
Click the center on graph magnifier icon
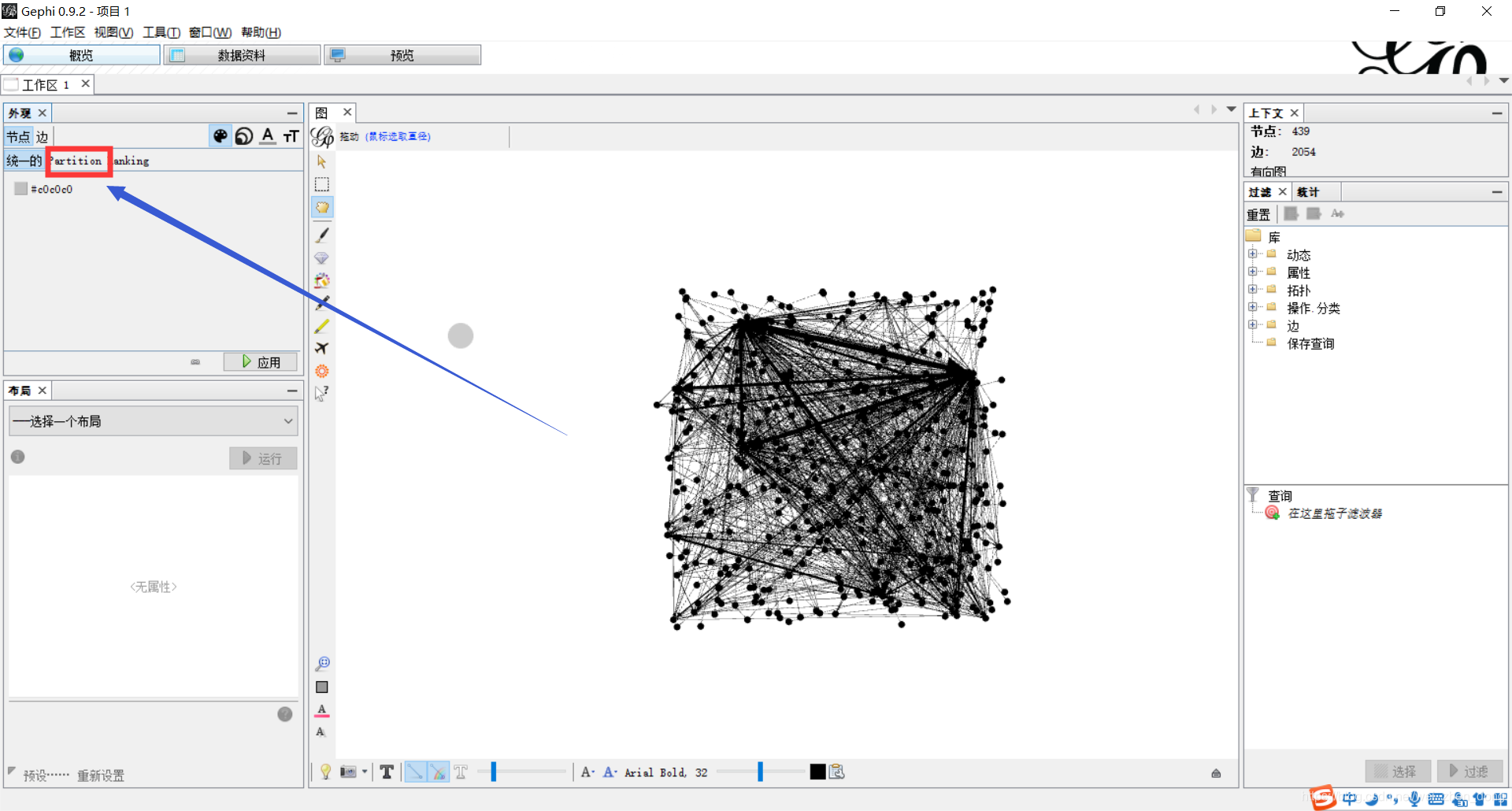point(322,664)
